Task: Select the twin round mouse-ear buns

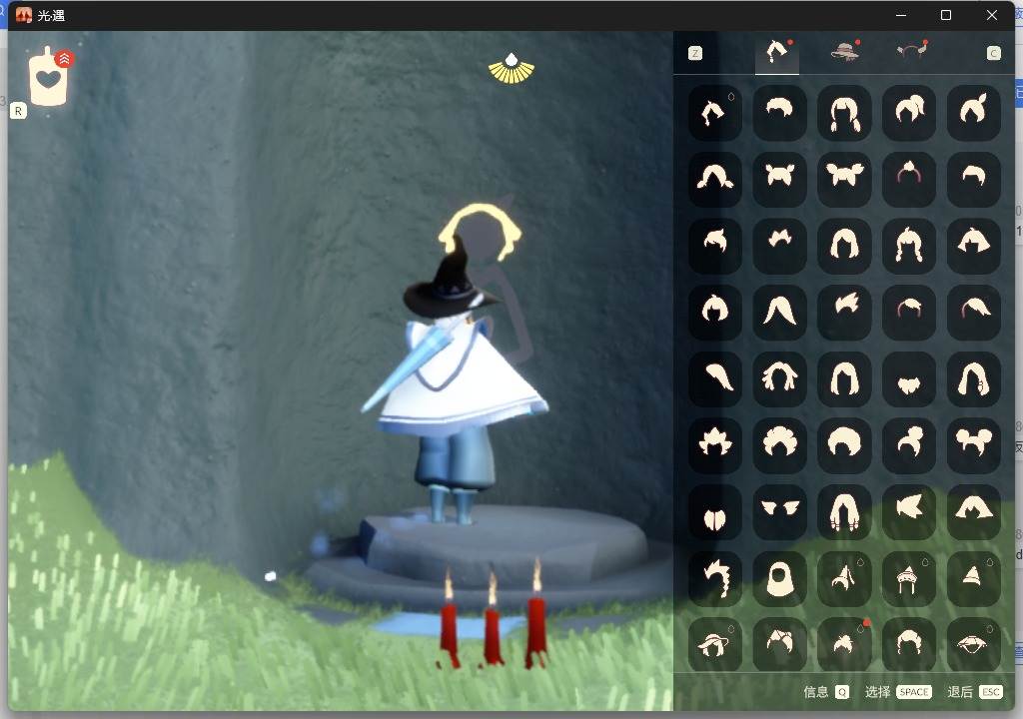Action: pyautogui.click(x=973, y=445)
